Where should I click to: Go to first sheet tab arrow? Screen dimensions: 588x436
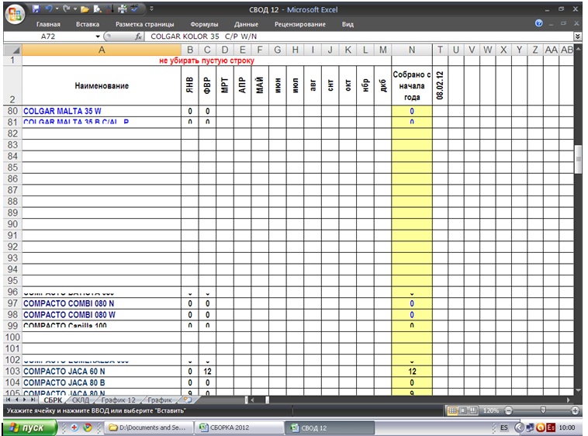point(9,400)
